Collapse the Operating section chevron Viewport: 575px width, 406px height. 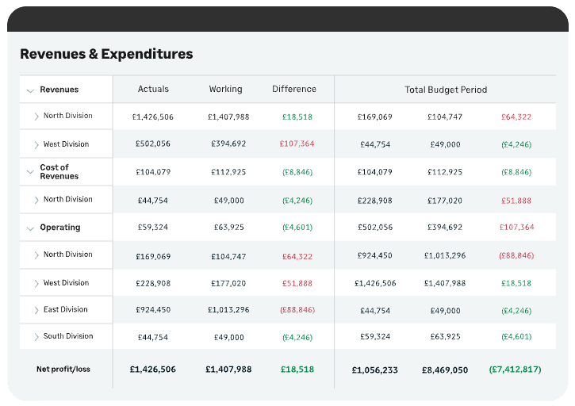click(x=30, y=228)
